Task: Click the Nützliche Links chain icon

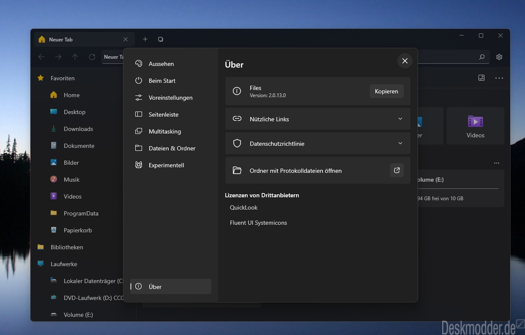Action: pyautogui.click(x=237, y=119)
